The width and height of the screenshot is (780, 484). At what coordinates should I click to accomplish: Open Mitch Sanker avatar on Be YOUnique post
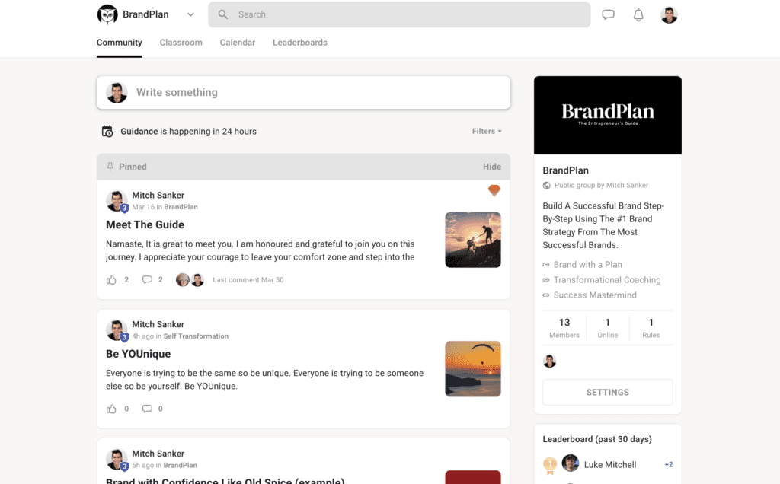pyautogui.click(x=117, y=330)
